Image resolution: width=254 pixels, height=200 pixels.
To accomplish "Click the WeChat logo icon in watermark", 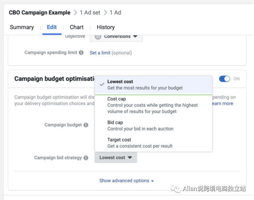I will click(175, 189).
